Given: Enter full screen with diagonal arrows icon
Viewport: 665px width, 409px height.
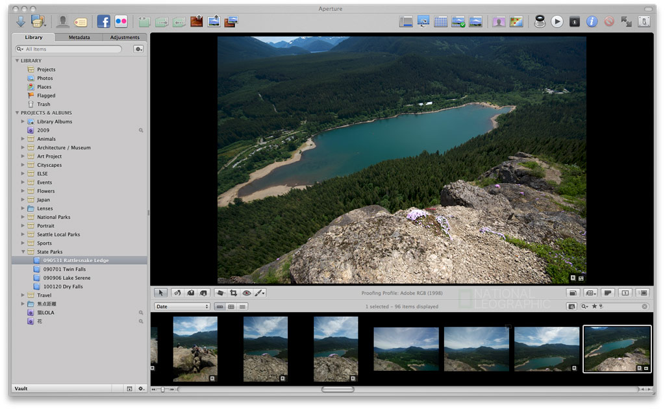Looking at the screenshot, I should point(626,21).
